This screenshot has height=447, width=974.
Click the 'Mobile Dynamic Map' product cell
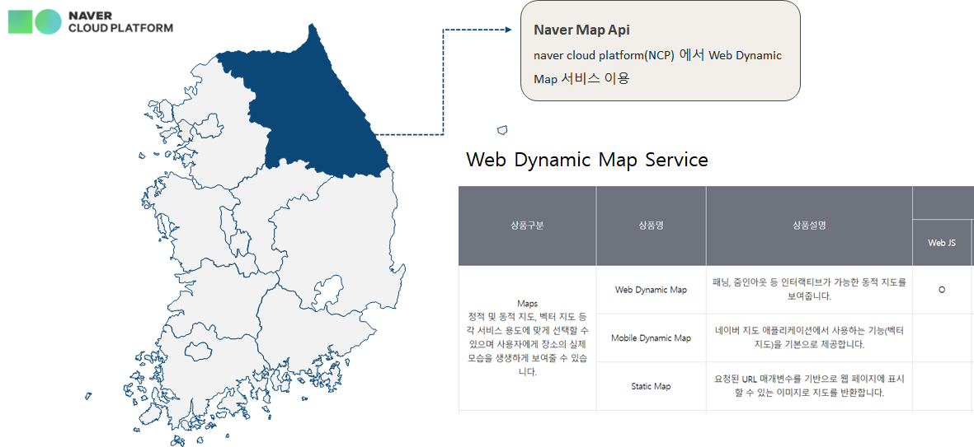pos(651,338)
